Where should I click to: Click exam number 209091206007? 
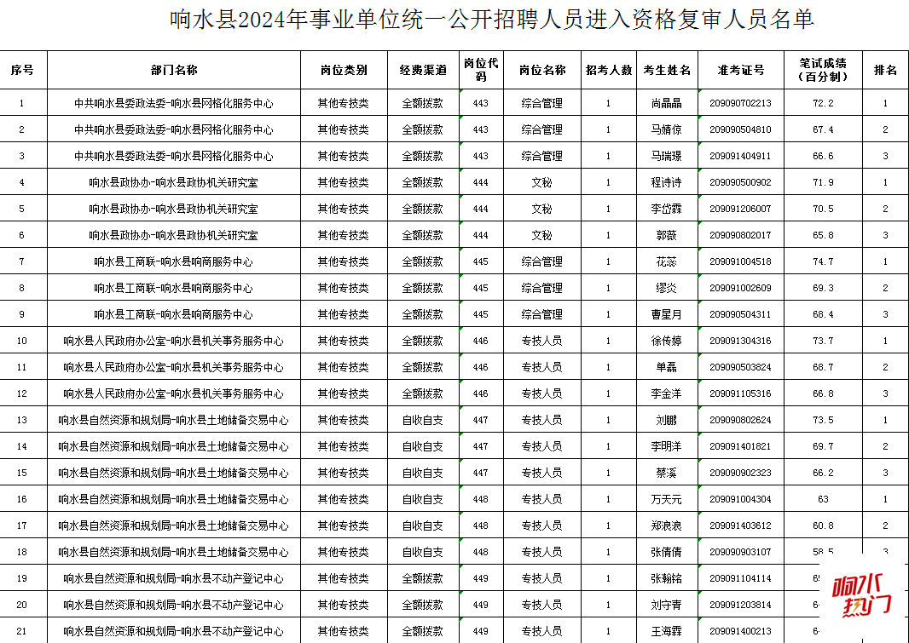741,209
